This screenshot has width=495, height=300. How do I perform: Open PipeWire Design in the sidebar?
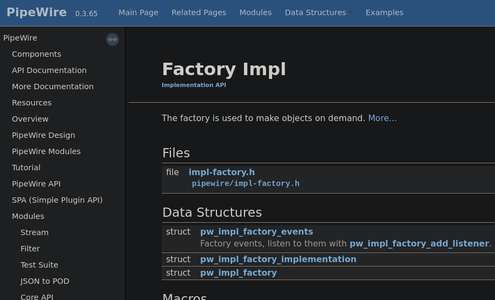pyautogui.click(x=44, y=135)
